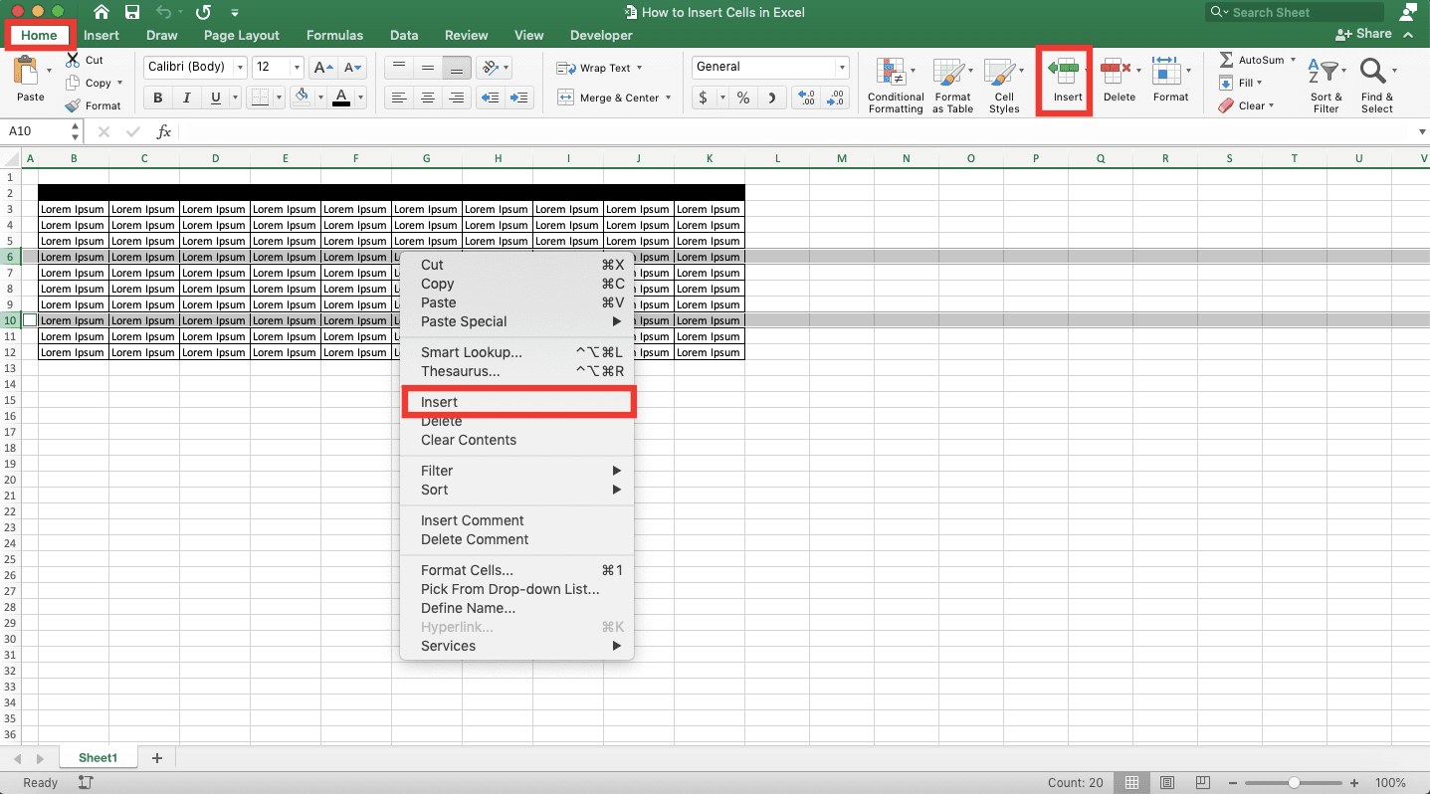1430x794 pixels.
Task: Undo the last action
Action: coord(164,13)
